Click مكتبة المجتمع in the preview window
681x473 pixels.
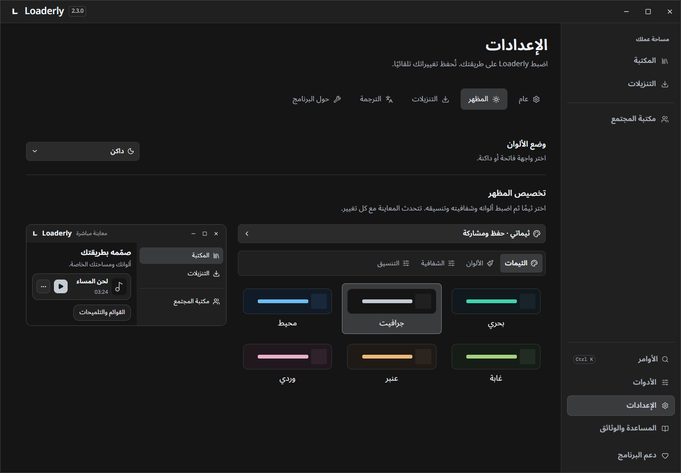pos(181,301)
